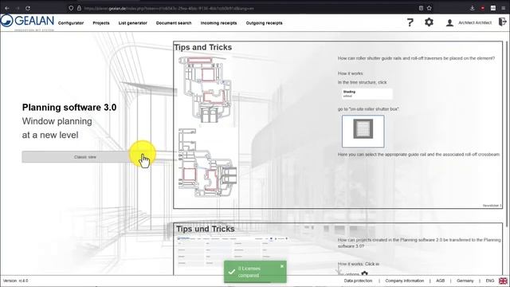Click the Version number in the footer
This screenshot has height=287, width=510.
click(x=16, y=281)
